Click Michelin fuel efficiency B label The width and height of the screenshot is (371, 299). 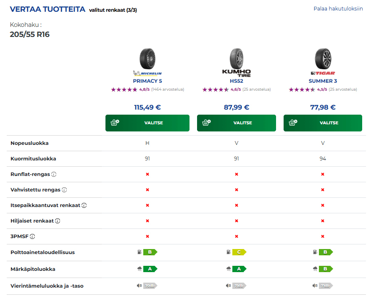[150, 252]
